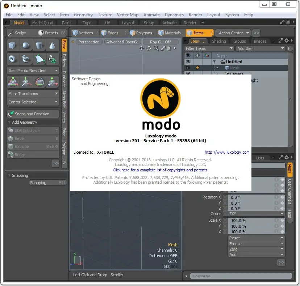Click the Command input field

[x=241, y=276]
